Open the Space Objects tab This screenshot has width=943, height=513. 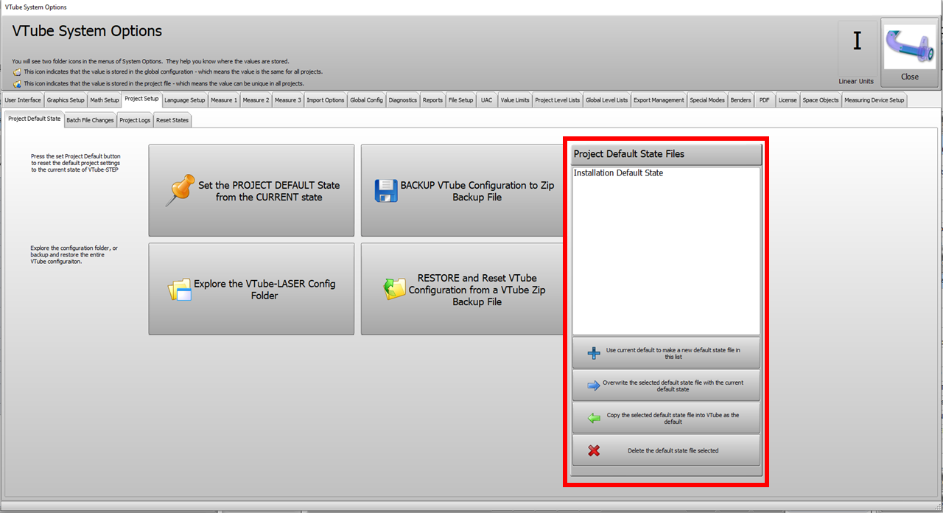tap(821, 100)
